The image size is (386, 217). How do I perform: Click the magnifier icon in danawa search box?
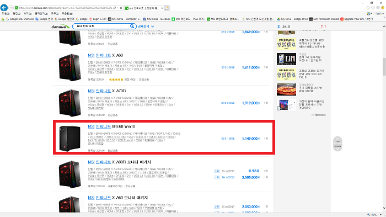point(132,26)
